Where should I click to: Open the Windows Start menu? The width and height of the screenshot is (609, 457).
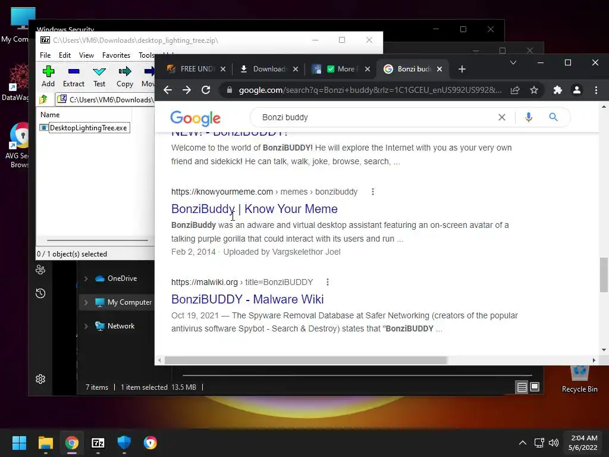tap(20, 443)
